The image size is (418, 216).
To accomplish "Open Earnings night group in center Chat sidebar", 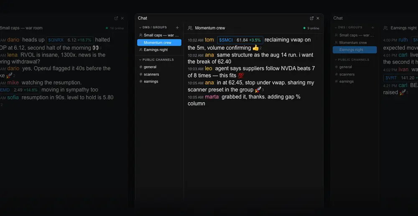I will tap(159, 50).
